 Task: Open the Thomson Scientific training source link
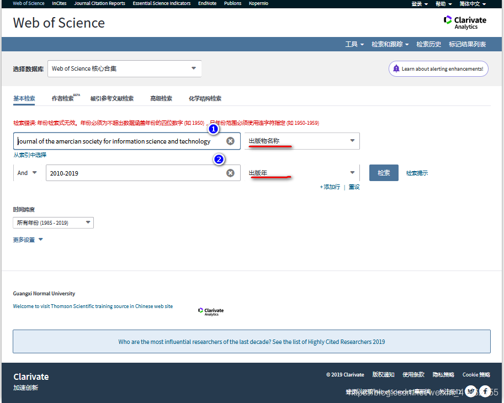pyautogui.click(x=93, y=306)
